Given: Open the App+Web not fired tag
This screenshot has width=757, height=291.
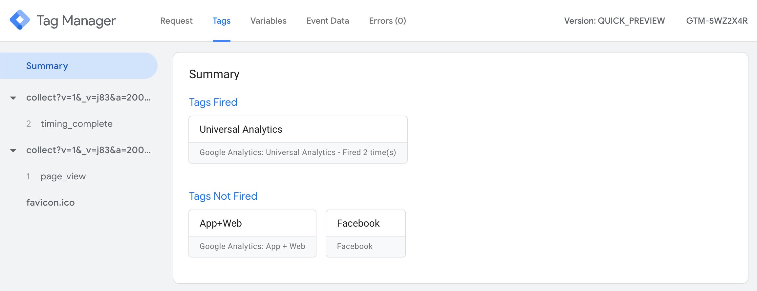Looking at the screenshot, I should click(x=252, y=234).
